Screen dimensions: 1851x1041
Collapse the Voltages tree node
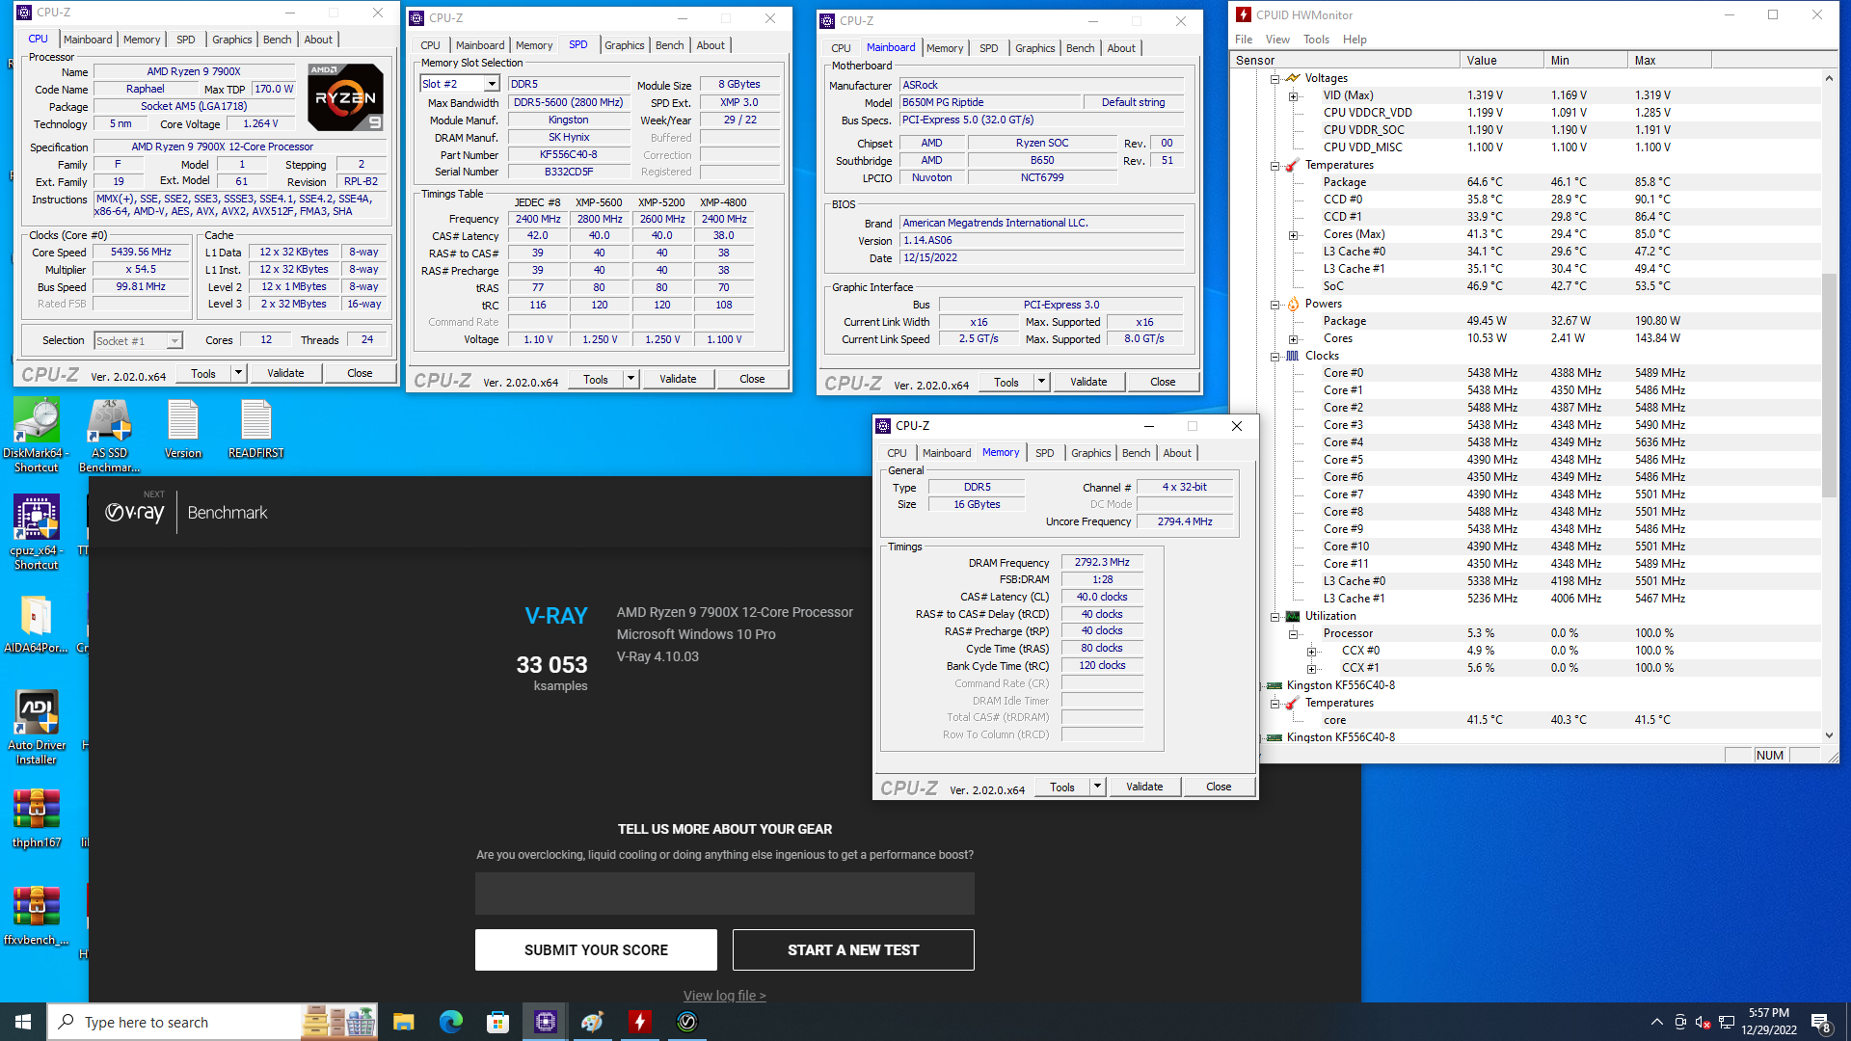click(x=1274, y=78)
